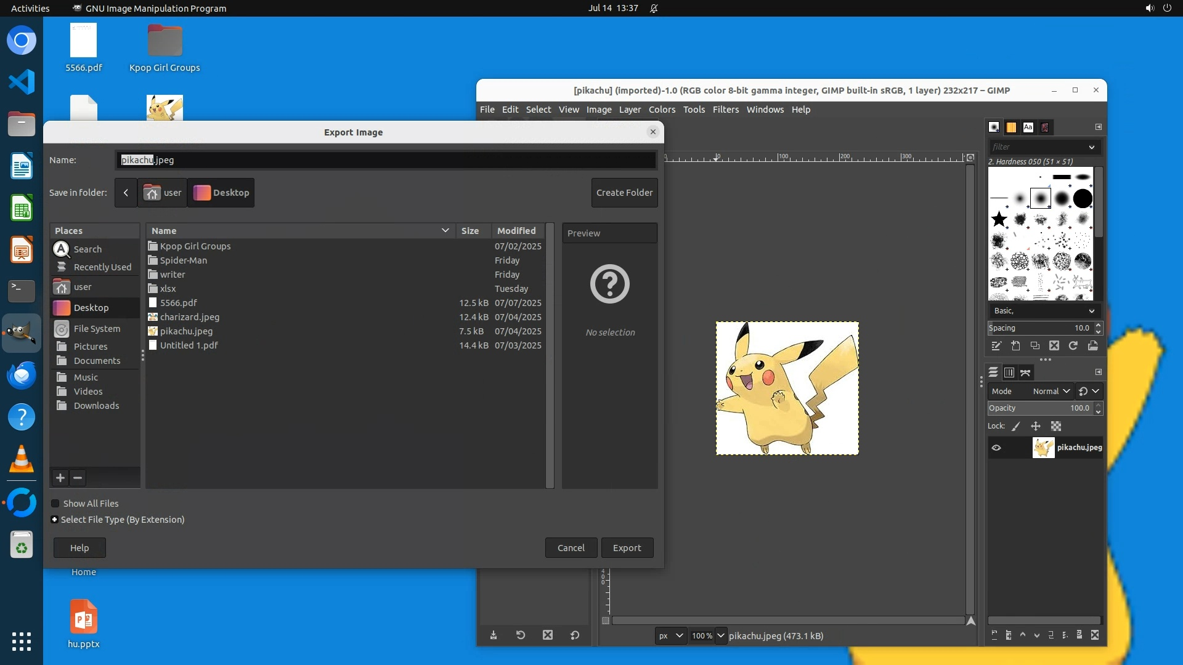Image resolution: width=1183 pixels, height=665 pixels.
Task: Select the star brush thumbnail
Action: (x=999, y=219)
